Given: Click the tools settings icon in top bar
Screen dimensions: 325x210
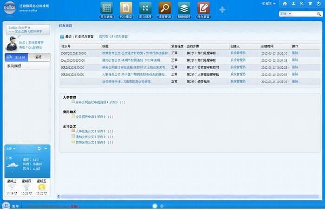Looking at the screenshot, I should click(302, 4).
